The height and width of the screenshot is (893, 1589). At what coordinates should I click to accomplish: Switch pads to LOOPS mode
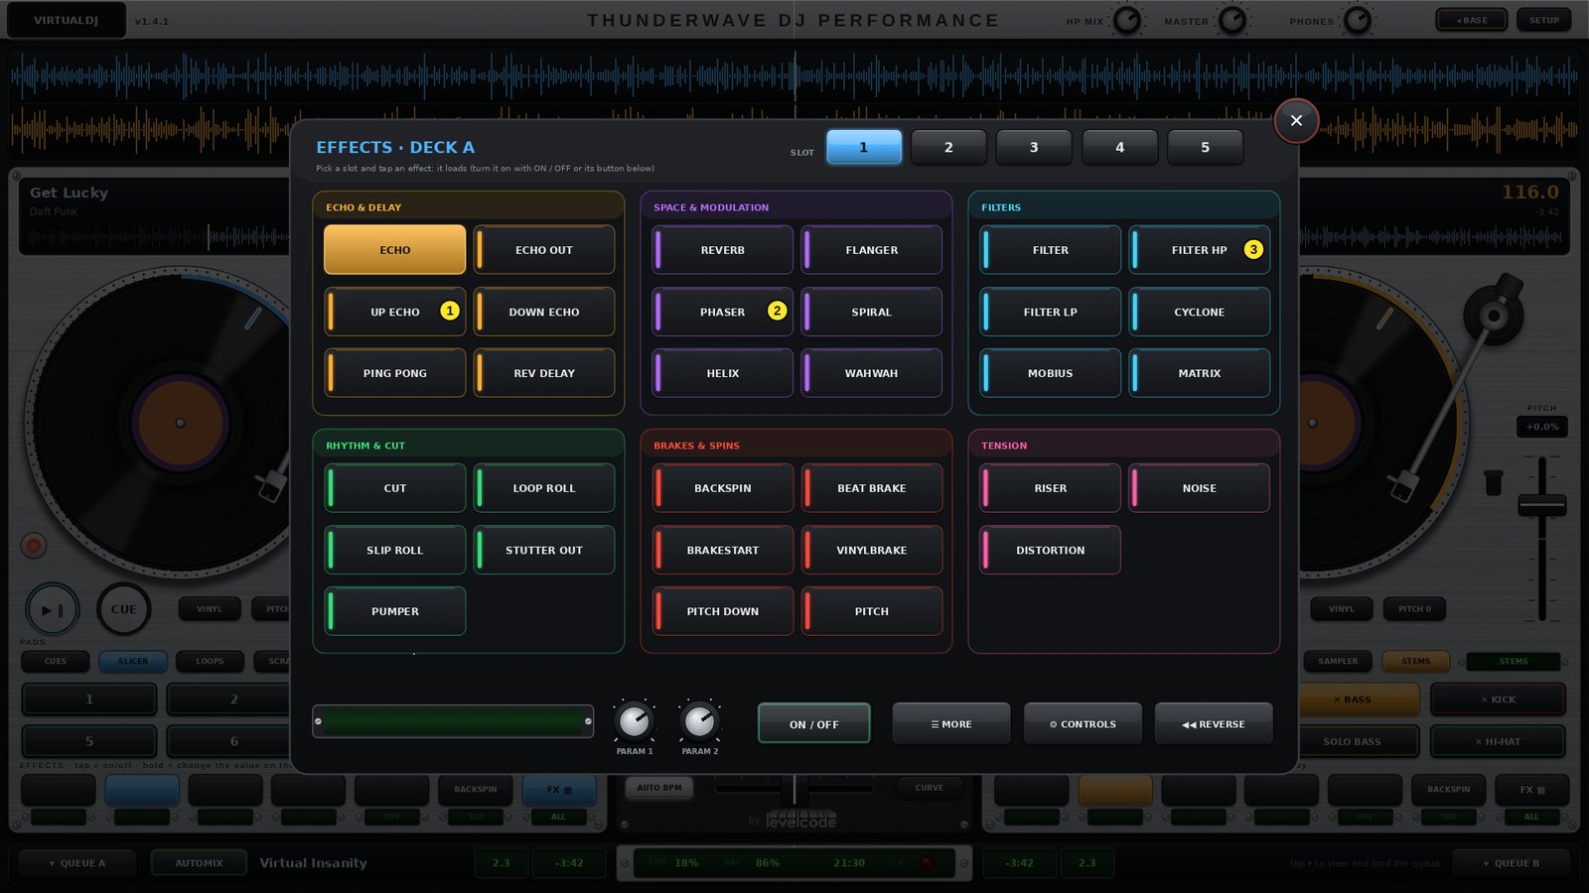tap(210, 661)
